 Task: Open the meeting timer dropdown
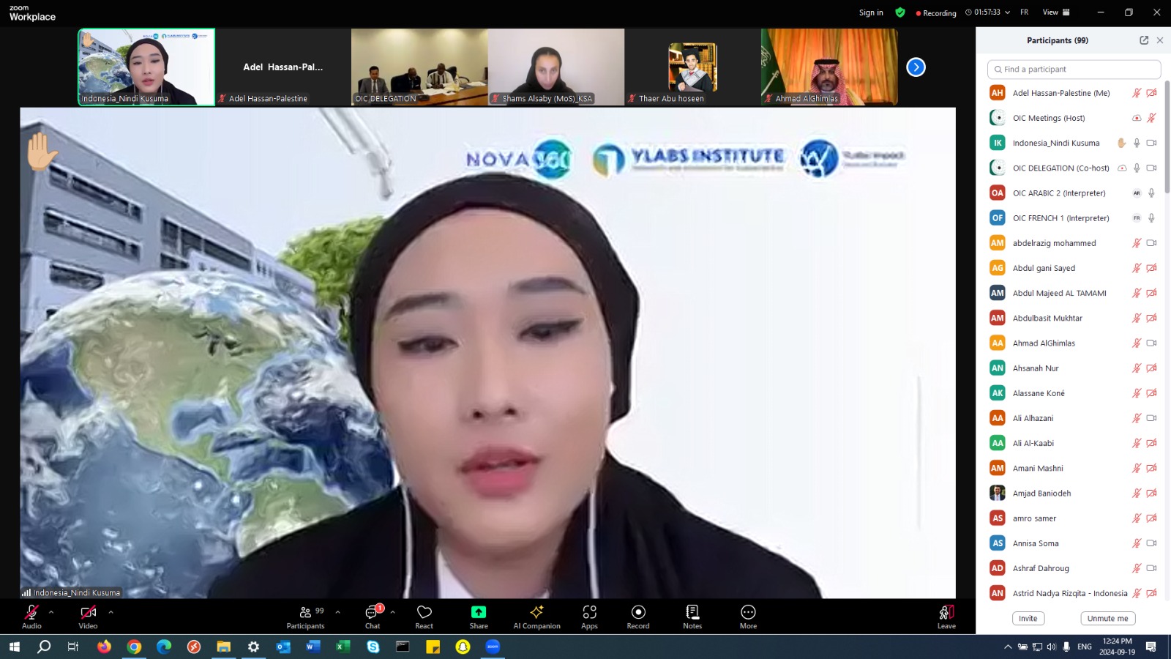coord(1007,12)
